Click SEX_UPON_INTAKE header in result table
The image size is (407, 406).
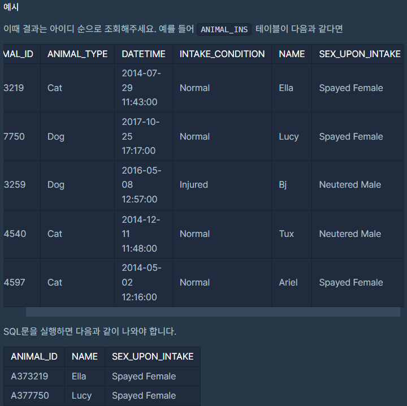153,356
